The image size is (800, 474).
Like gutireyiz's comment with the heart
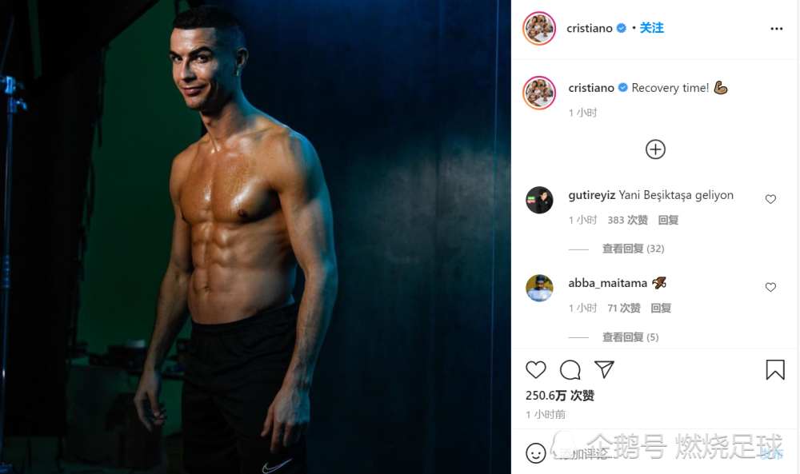770,199
